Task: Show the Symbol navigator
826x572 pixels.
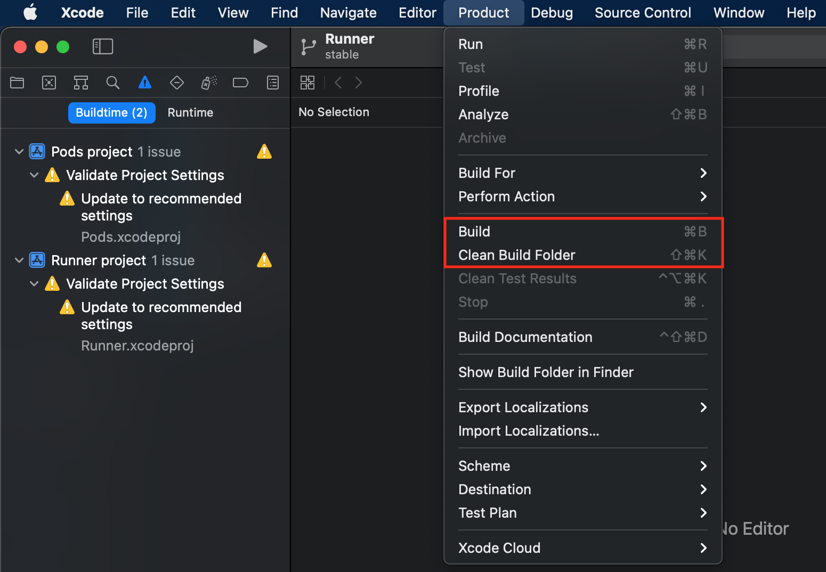Action: 81,83
